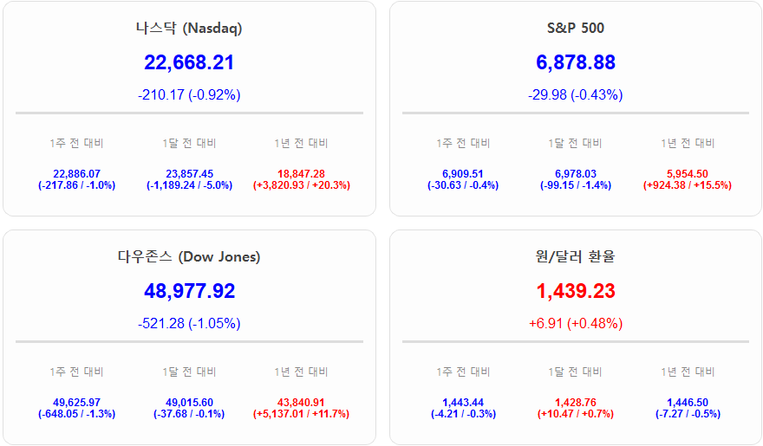Click Nasdaq one-month-ago value 23,857.45
Image resolution: width=763 pixels, height=446 pixels.
click(189, 174)
